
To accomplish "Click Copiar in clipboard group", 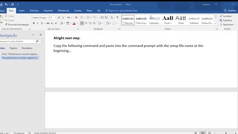I will coord(10,20).
